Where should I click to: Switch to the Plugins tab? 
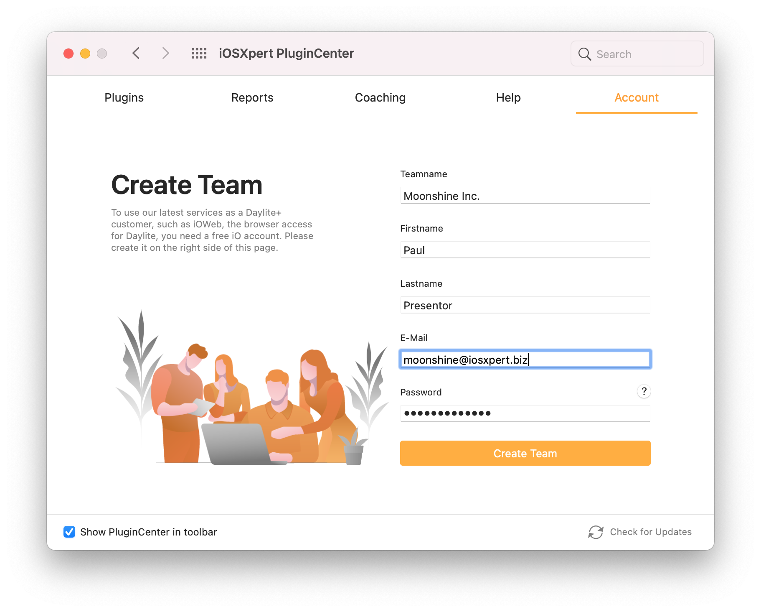click(124, 97)
